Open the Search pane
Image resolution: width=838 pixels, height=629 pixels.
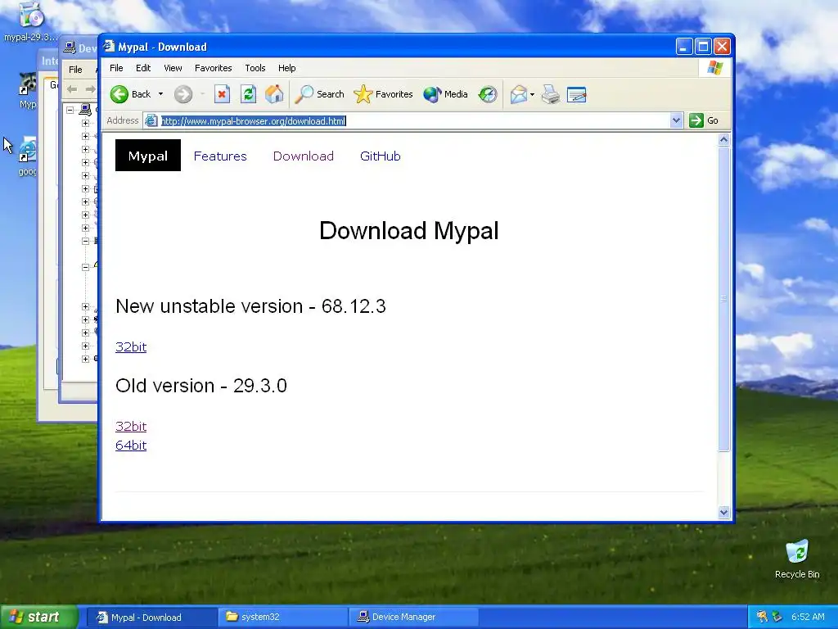320,94
